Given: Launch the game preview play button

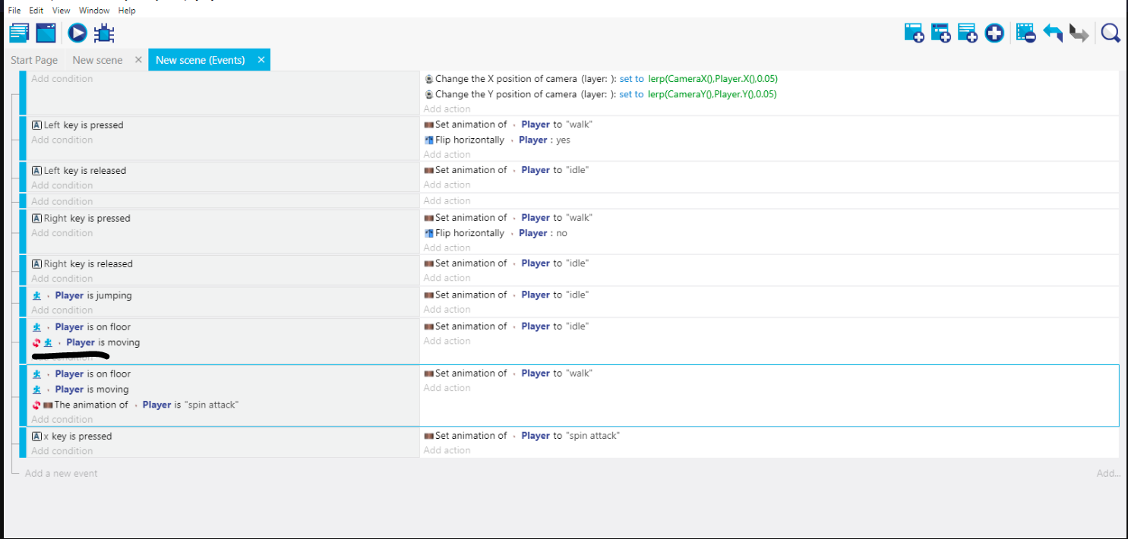Looking at the screenshot, I should 77,33.
